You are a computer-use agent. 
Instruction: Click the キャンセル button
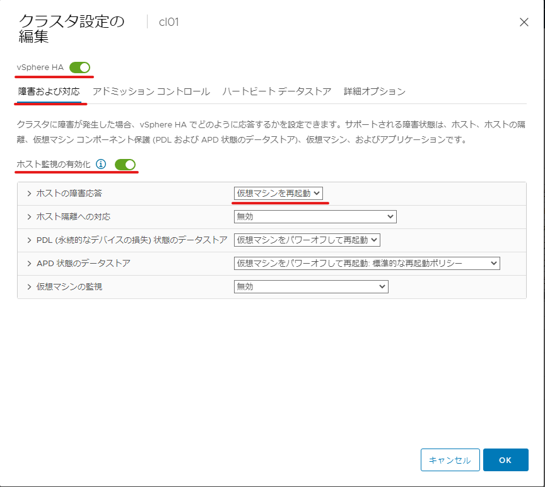point(450,460)
